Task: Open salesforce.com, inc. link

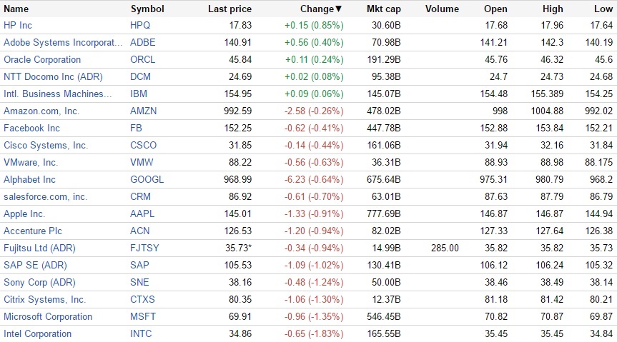Action: pos(45,196)
